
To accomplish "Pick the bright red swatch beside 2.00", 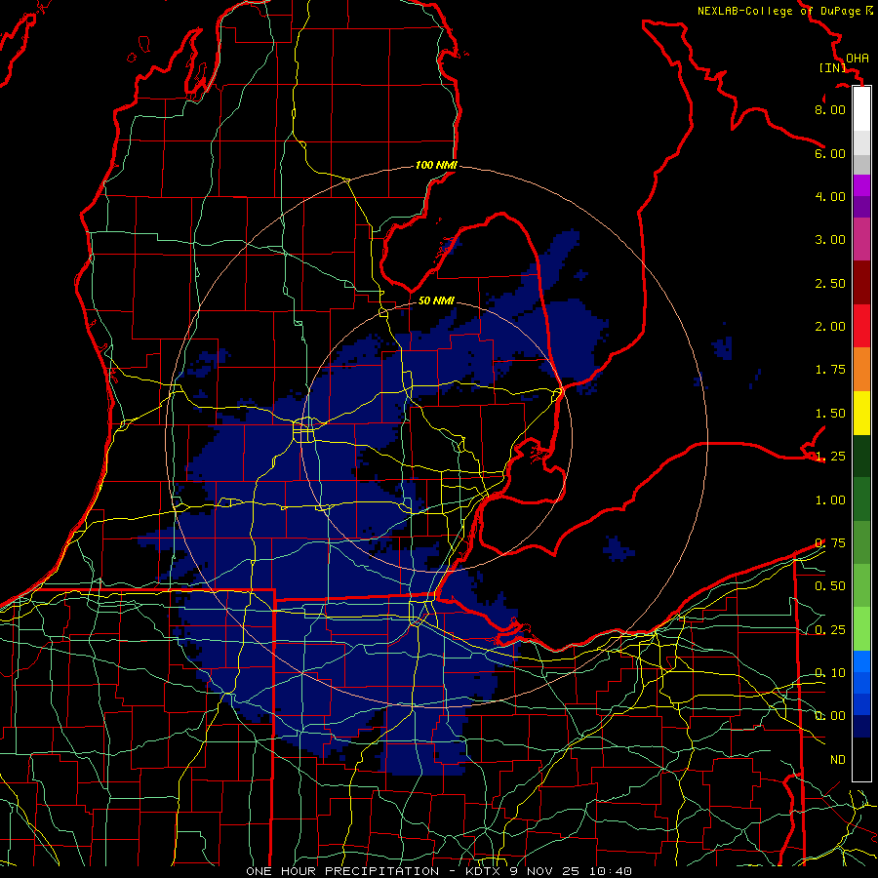I will 861,326.
